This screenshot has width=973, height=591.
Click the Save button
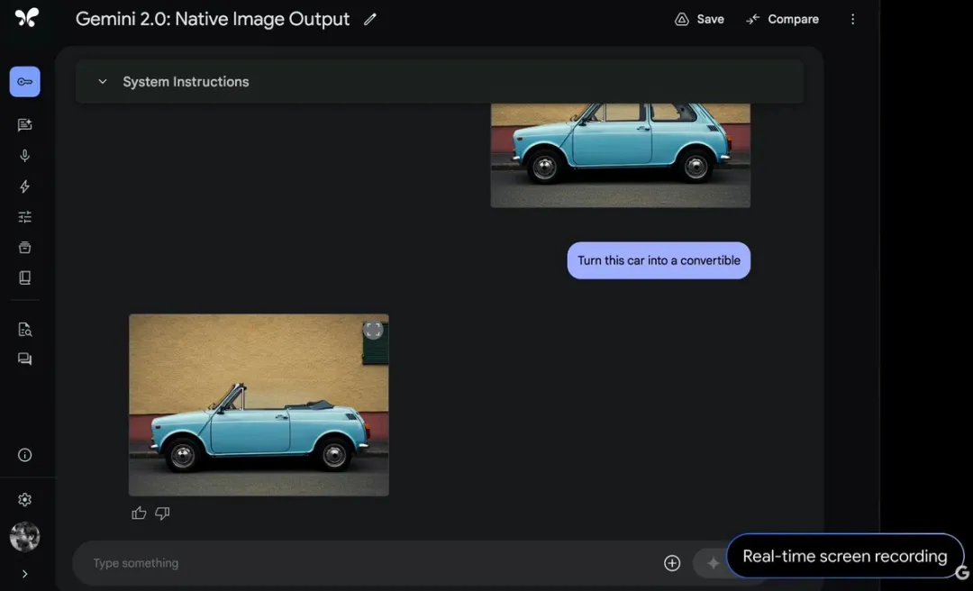pos(699,20)
